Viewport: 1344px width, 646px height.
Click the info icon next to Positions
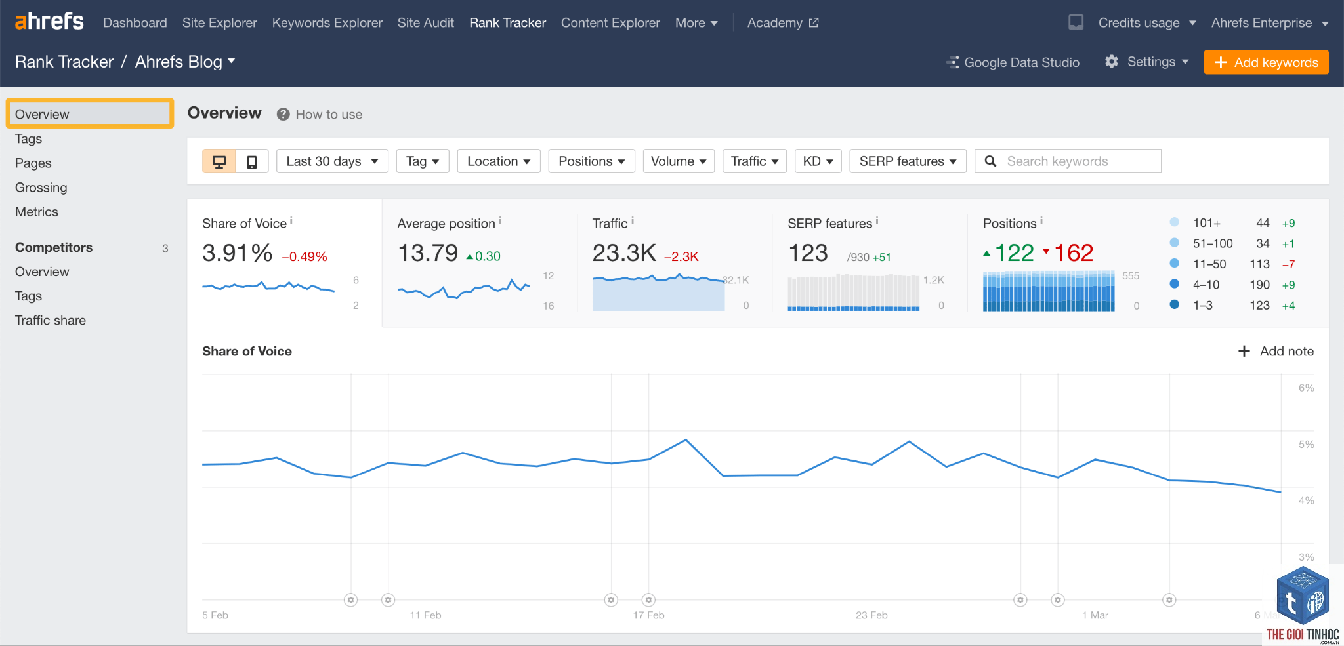click(1041, 221)
